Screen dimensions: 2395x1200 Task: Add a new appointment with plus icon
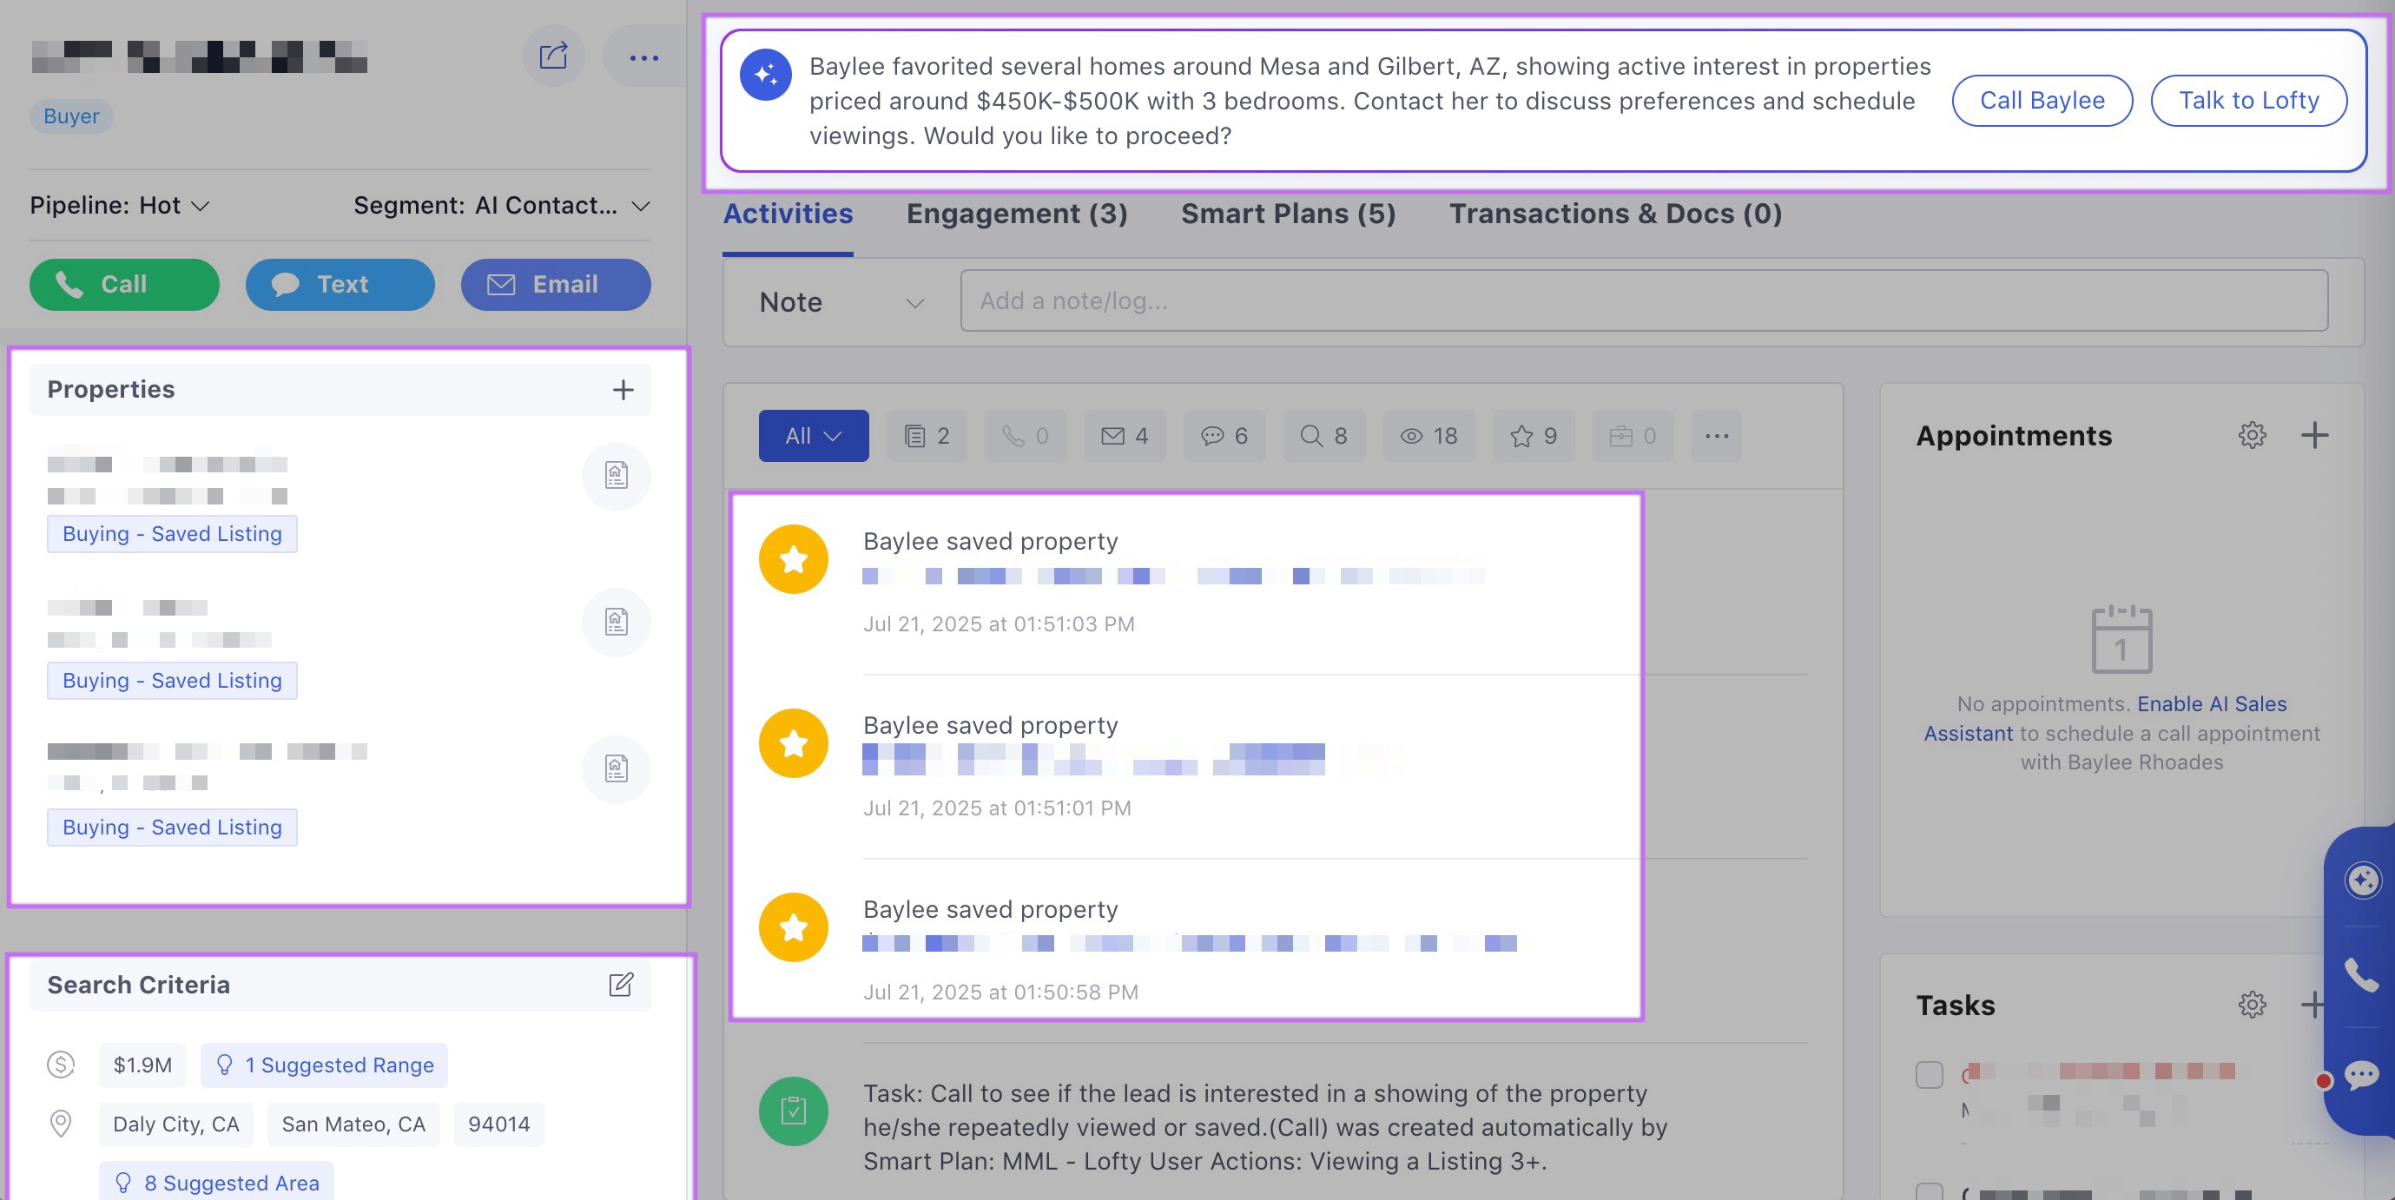tap(2314, 435)
